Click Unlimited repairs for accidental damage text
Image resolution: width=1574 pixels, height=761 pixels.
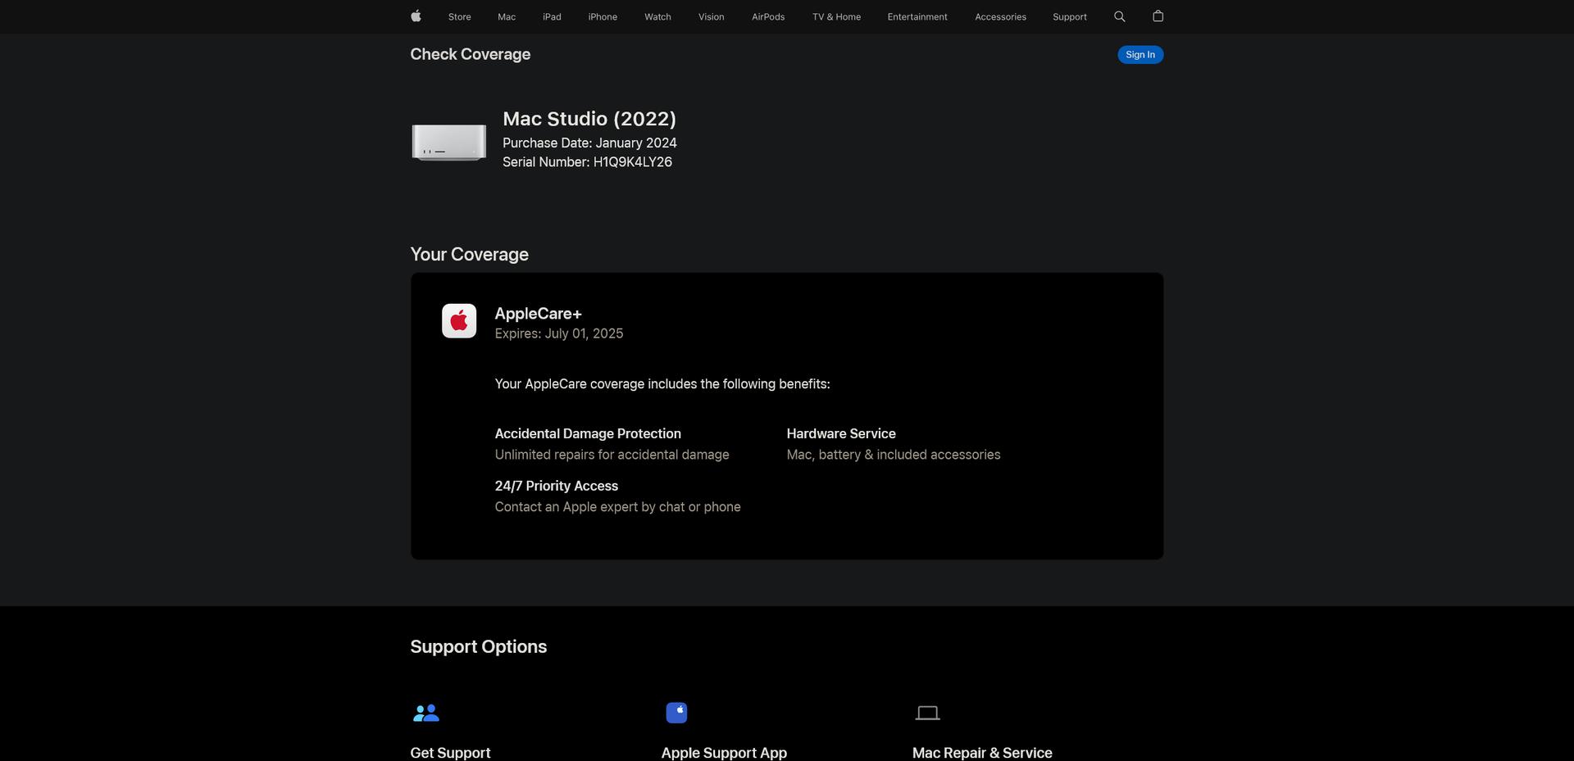(612, 455)
